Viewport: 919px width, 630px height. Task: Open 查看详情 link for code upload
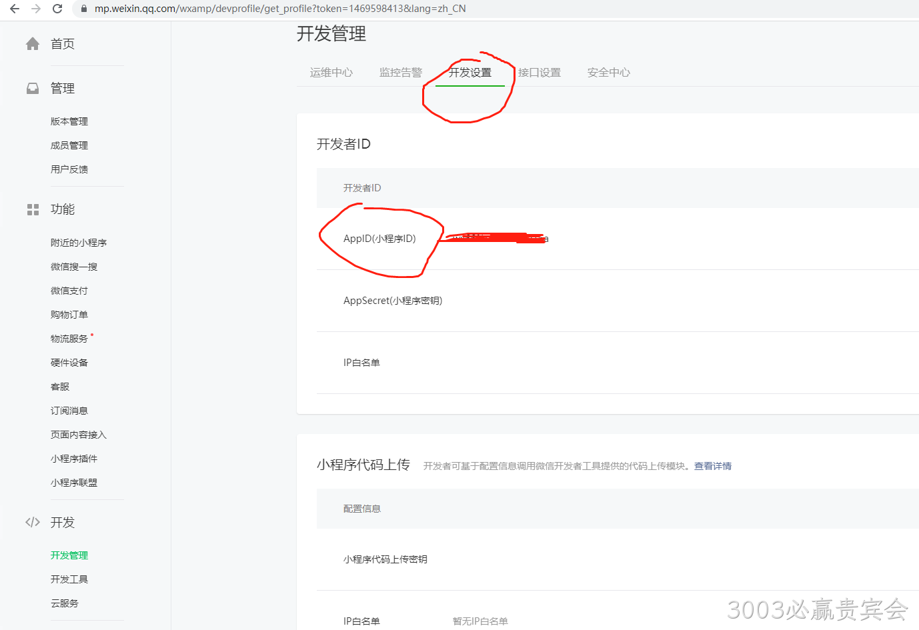713,466
